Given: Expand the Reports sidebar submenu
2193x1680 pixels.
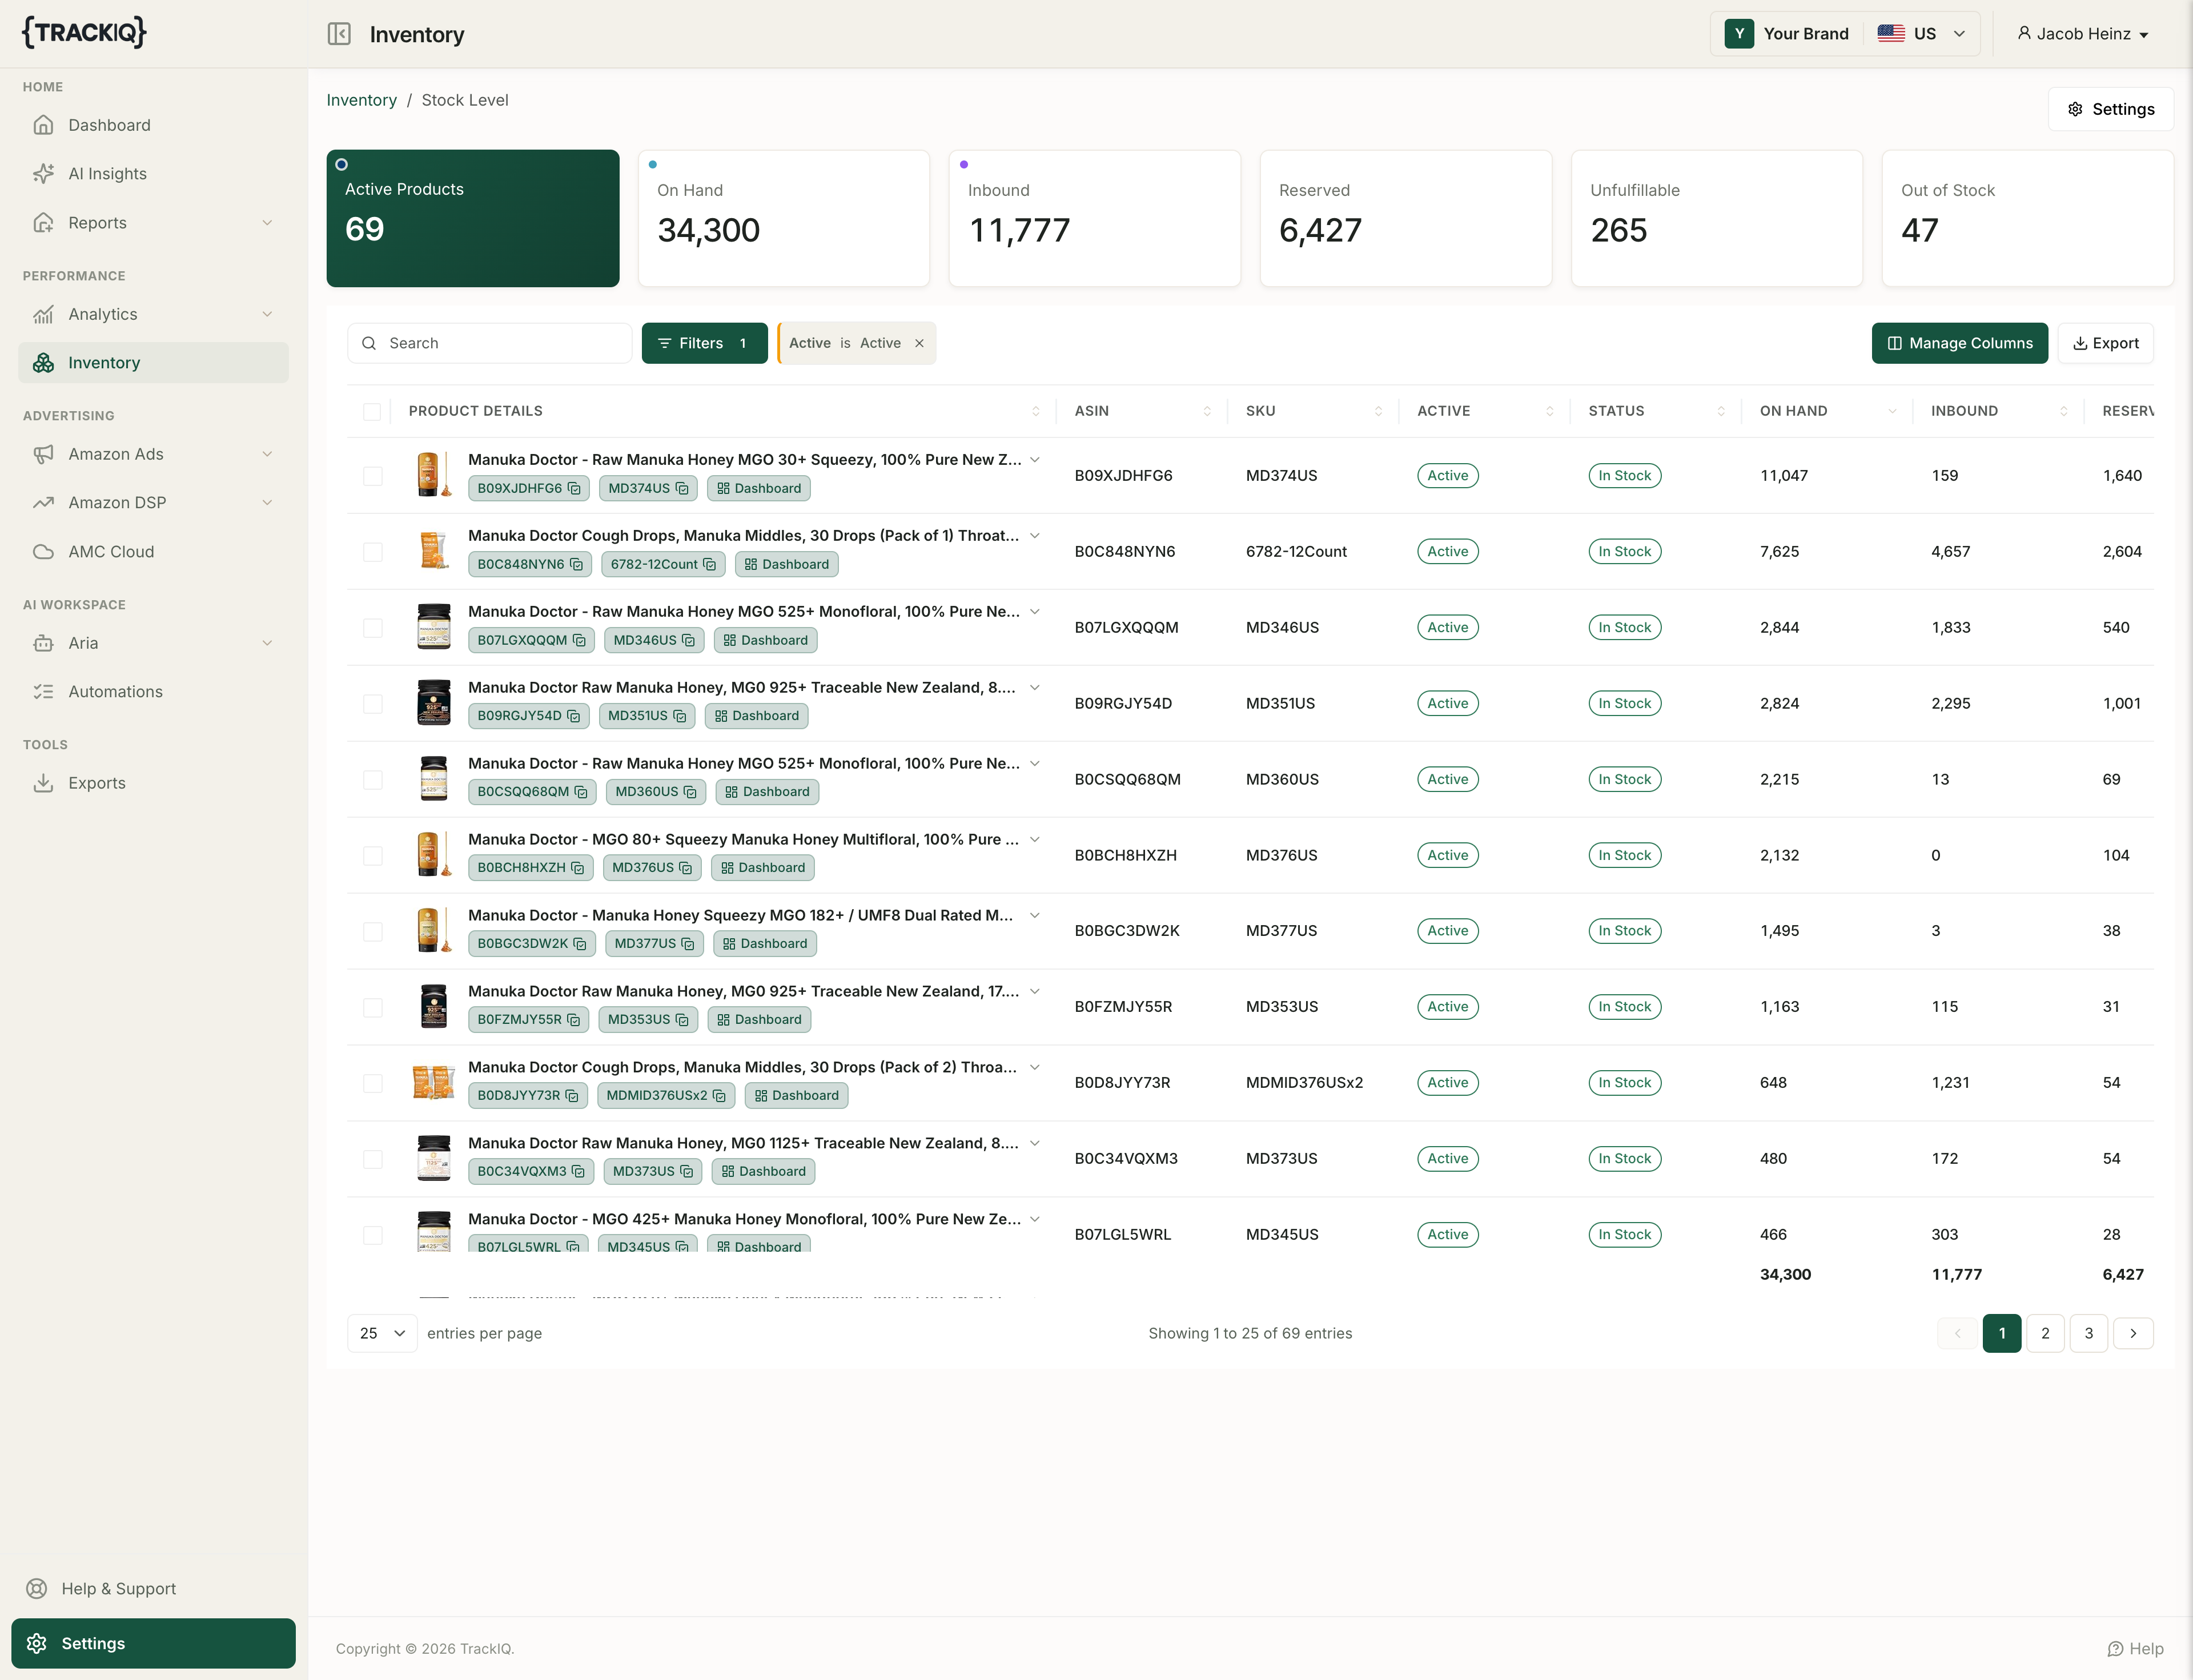Looking at the screenshot, I should pos(267,223).
